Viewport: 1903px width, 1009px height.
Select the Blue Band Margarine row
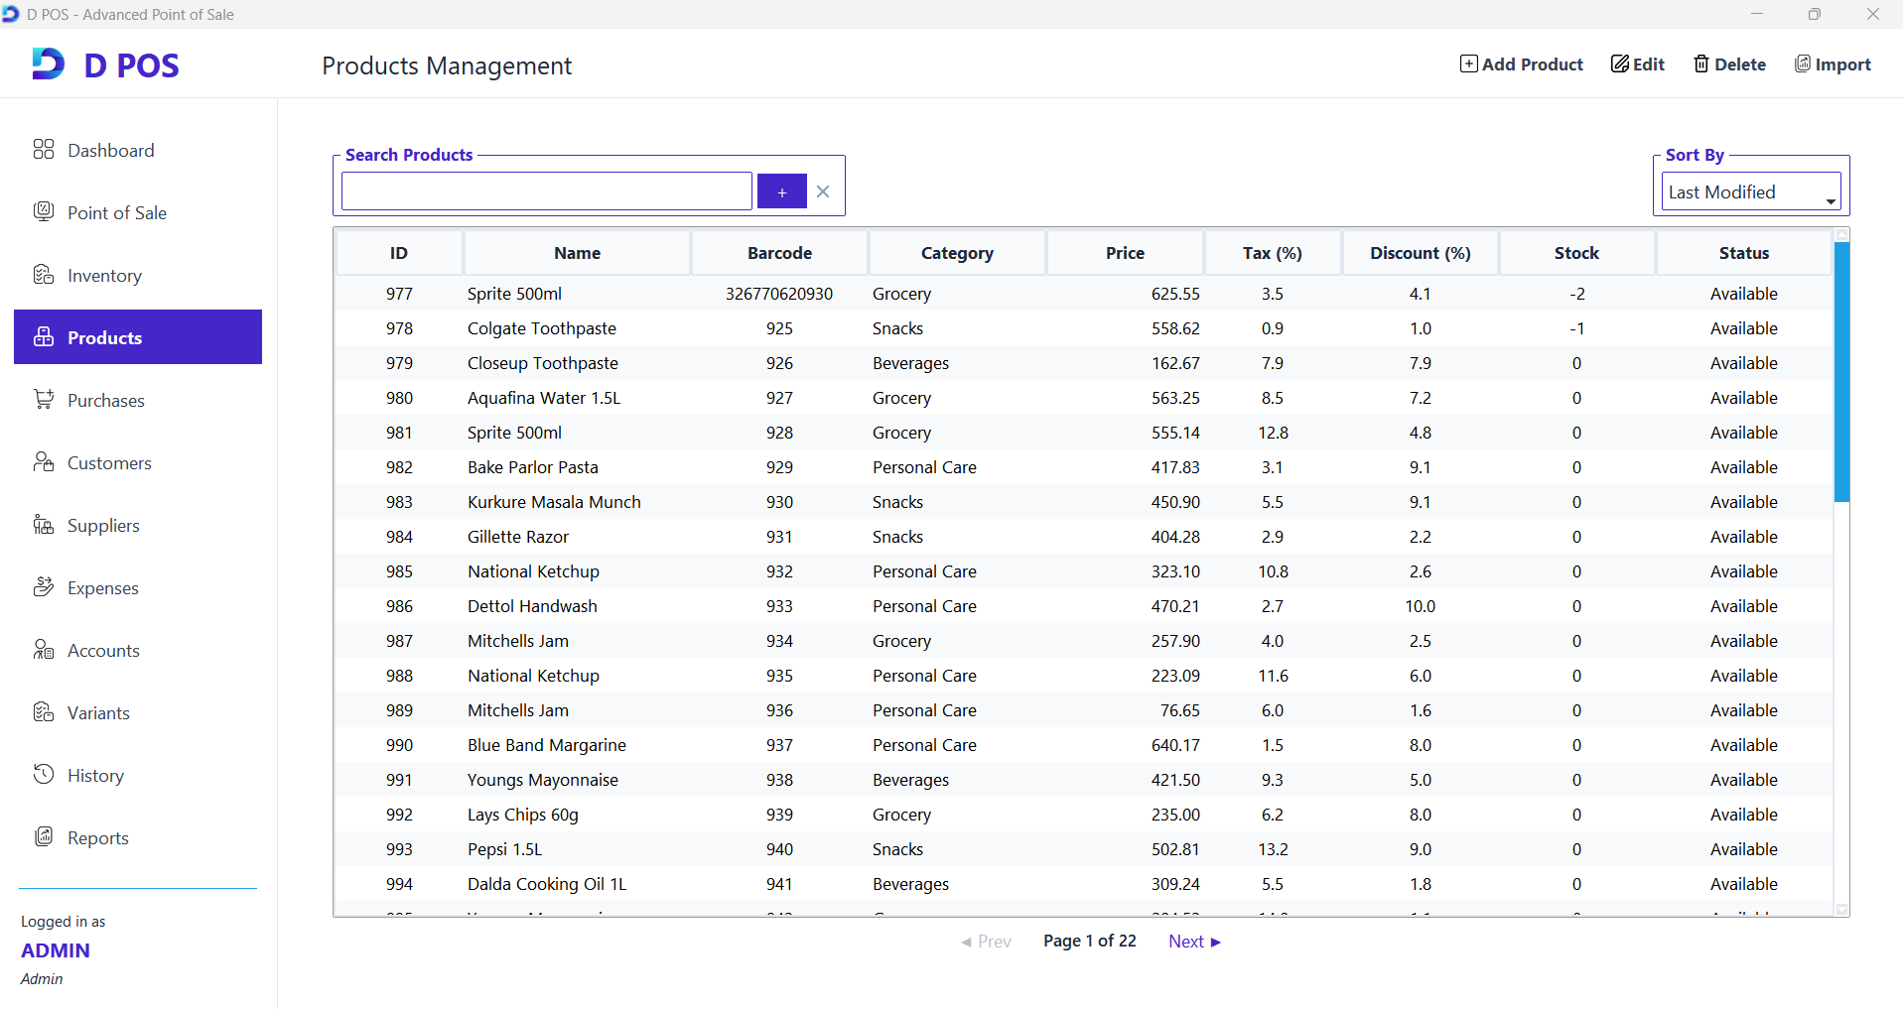coord(1084,745)
